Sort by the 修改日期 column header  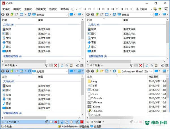coord(153,77)
